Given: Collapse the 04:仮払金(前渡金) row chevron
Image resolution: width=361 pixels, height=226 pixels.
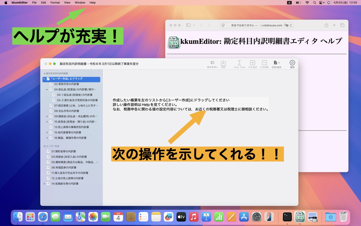Looking at the screenshot, I should 47,90.
